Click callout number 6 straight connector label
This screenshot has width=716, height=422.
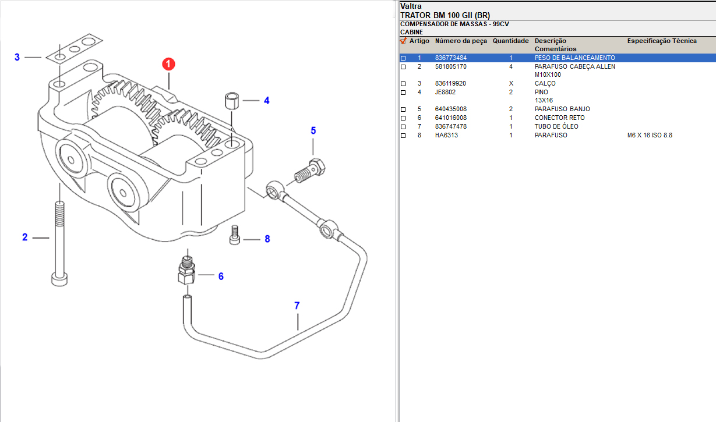point(221,276)
